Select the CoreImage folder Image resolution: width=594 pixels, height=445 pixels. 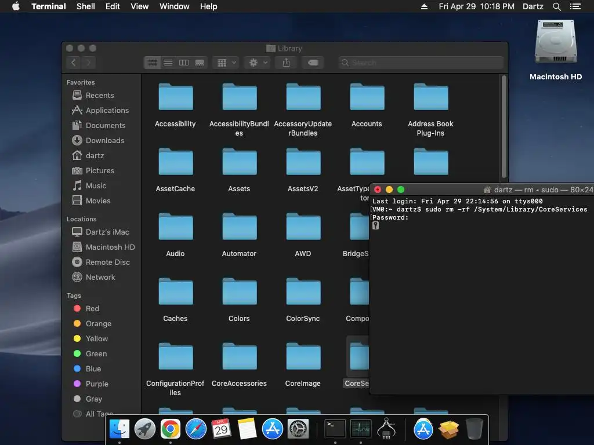point(303,357)
